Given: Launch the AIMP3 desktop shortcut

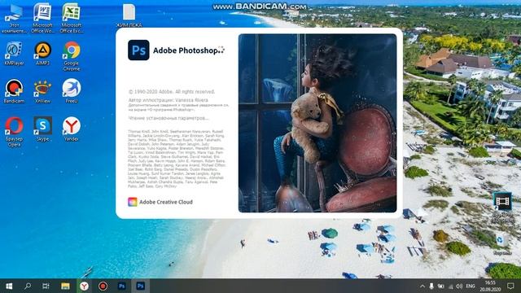Looking at the screenshot, I should (x=42, y=53).
